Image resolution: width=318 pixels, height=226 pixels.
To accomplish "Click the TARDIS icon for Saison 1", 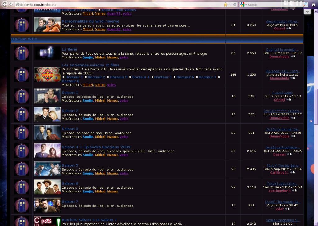I will click(x=21, y=96).
